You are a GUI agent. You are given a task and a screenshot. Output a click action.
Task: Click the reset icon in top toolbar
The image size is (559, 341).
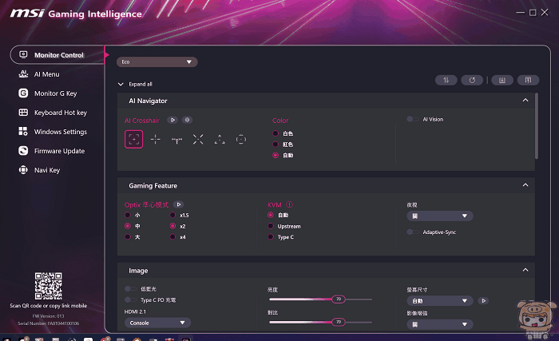pyautogui.click(x=473, y=80)
